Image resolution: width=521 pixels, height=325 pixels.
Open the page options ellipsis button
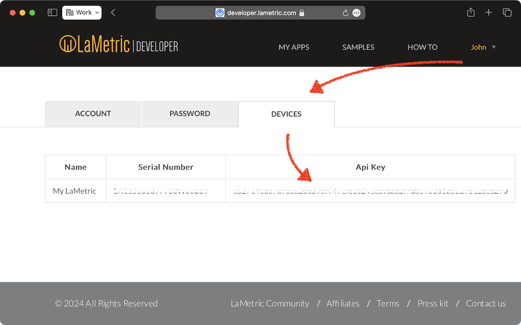coord(357,13)
